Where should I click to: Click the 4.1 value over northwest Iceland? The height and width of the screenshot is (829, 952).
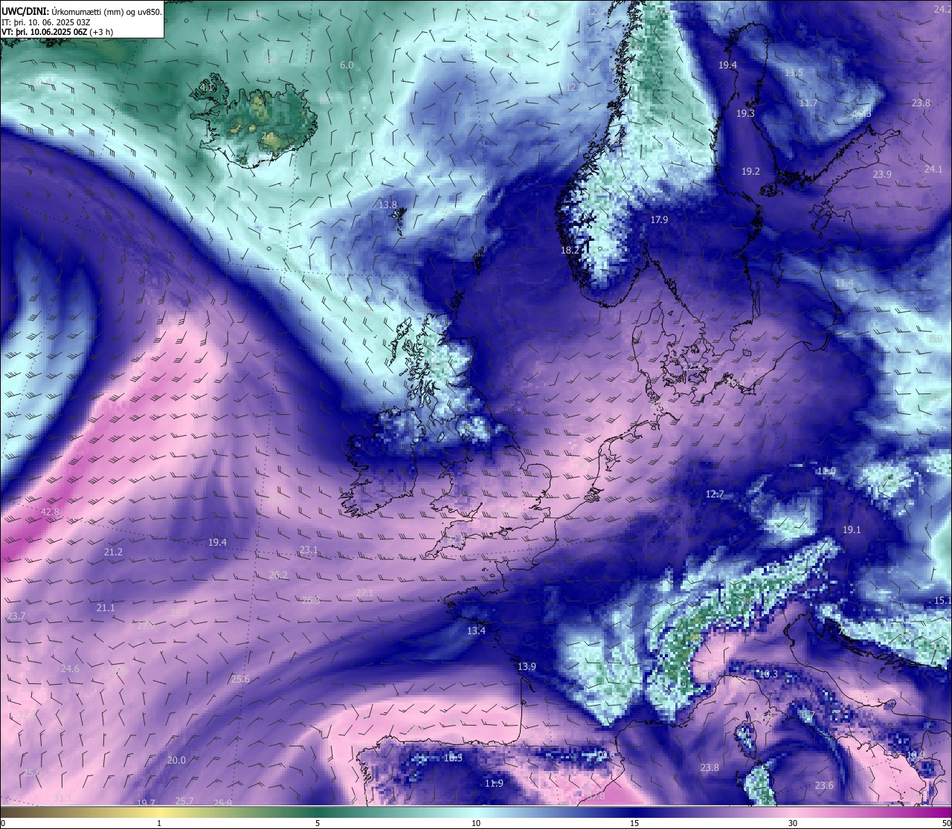click(206, 88)
